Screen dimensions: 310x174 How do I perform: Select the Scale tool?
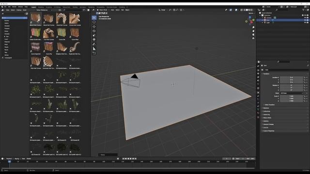(94, 35)
